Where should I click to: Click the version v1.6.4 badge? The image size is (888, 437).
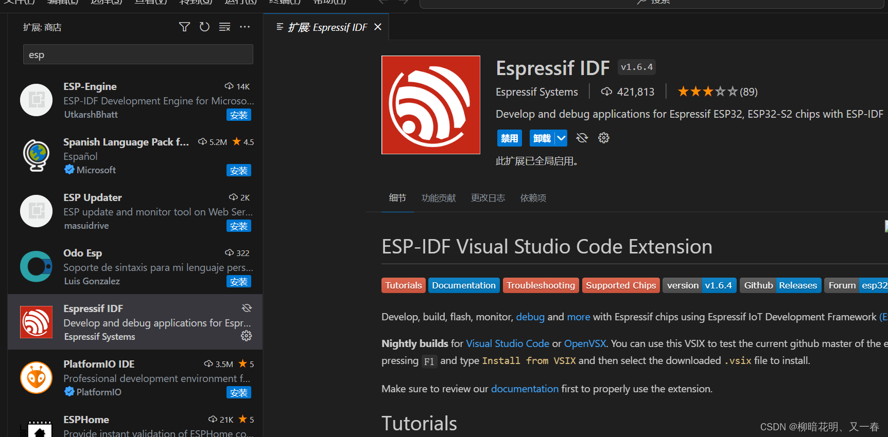700,285
